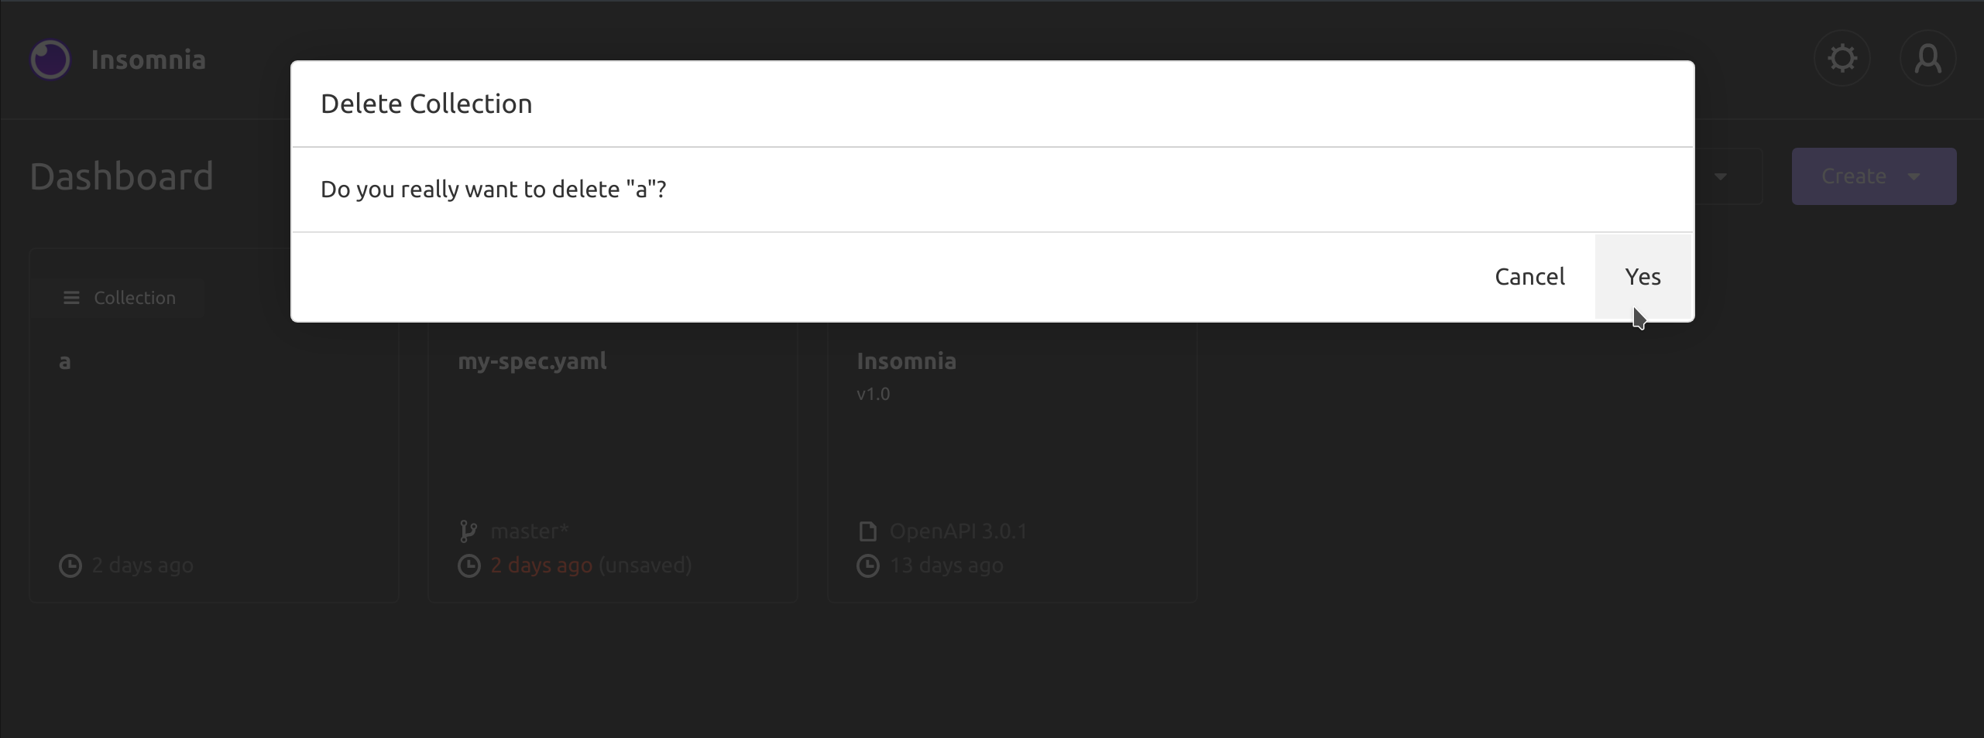Click the clock icon on my-spec.yaml card

click(x=469, y=565)
